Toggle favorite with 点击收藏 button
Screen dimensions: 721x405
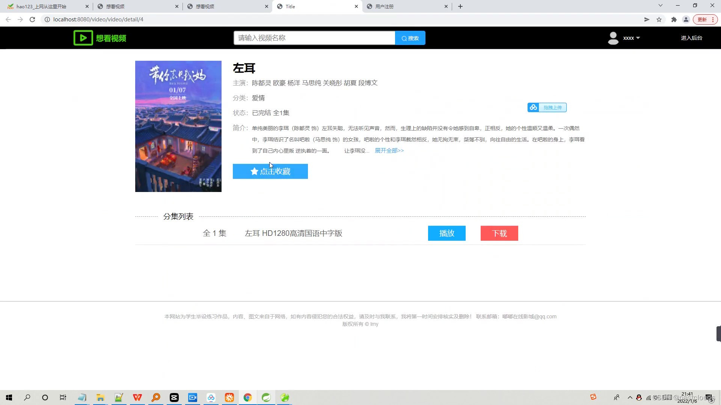[x=270, y=171]
